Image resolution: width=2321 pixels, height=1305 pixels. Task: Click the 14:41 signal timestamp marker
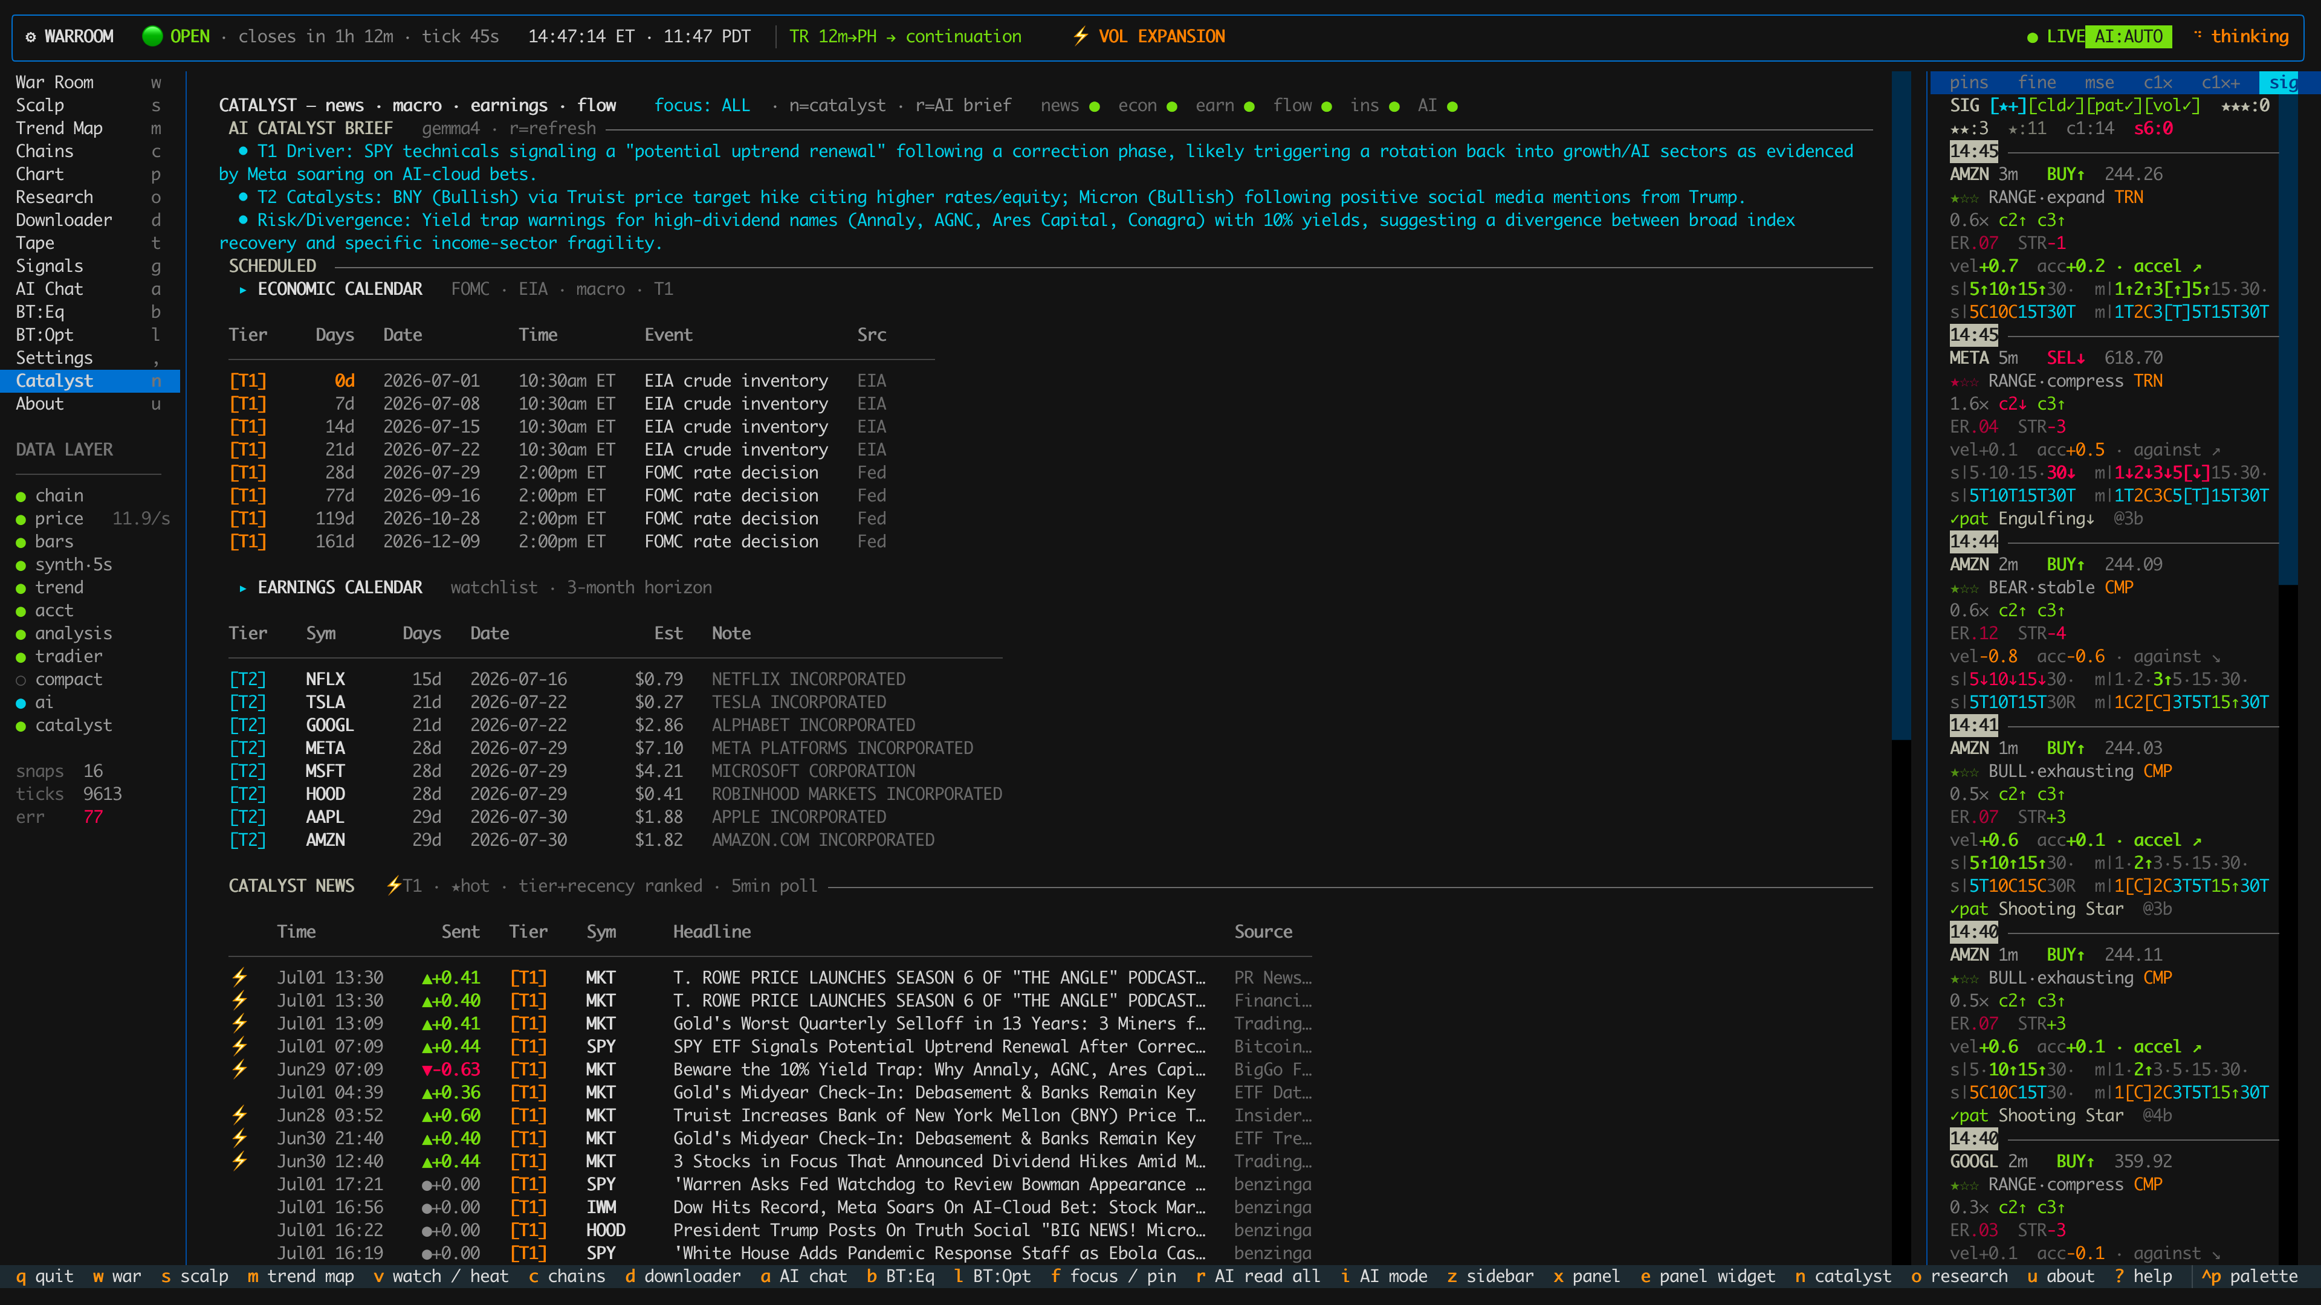[x=1973, y=726]
